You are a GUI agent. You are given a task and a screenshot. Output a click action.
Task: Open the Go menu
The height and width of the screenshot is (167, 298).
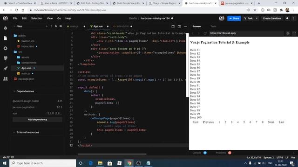pyautogui.click(x=59, y=19)
